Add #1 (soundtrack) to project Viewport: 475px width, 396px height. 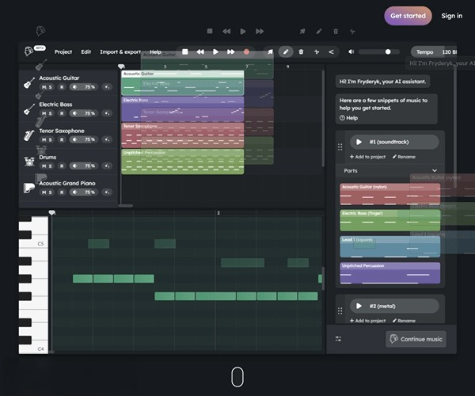[x=368, y=157]
